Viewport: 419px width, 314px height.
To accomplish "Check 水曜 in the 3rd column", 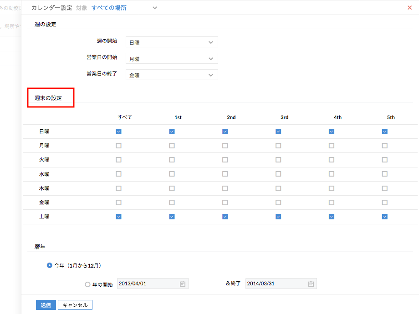I will (278, 174).
